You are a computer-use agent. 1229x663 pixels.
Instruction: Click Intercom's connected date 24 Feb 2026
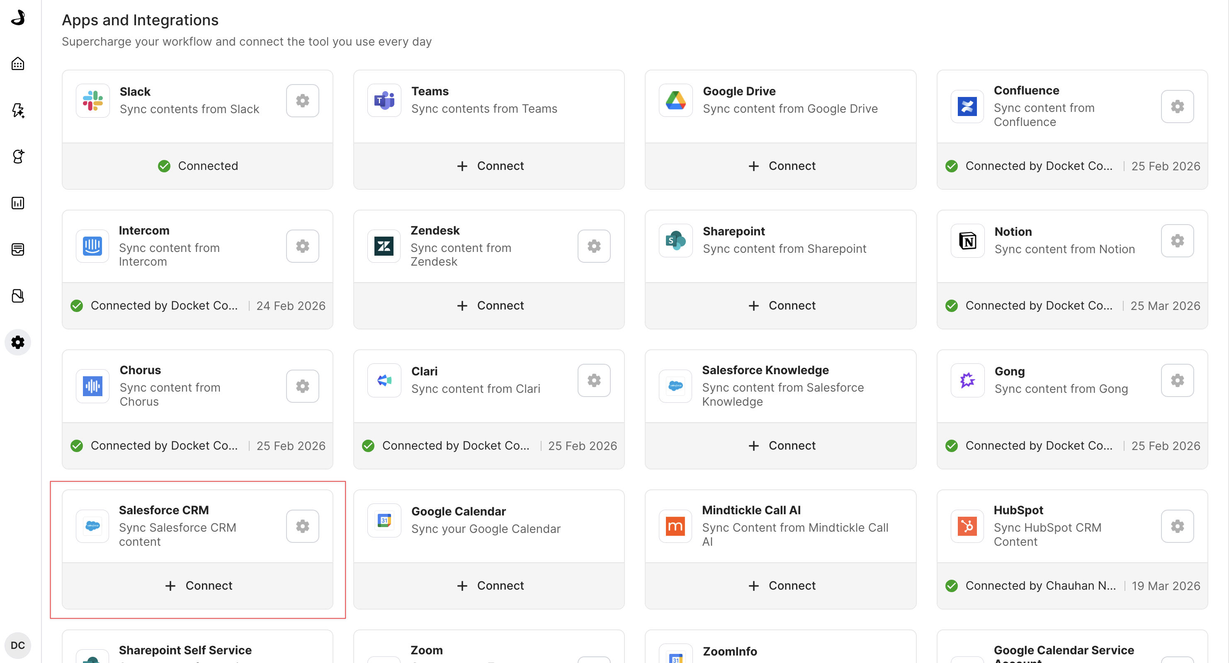(291, 305)
